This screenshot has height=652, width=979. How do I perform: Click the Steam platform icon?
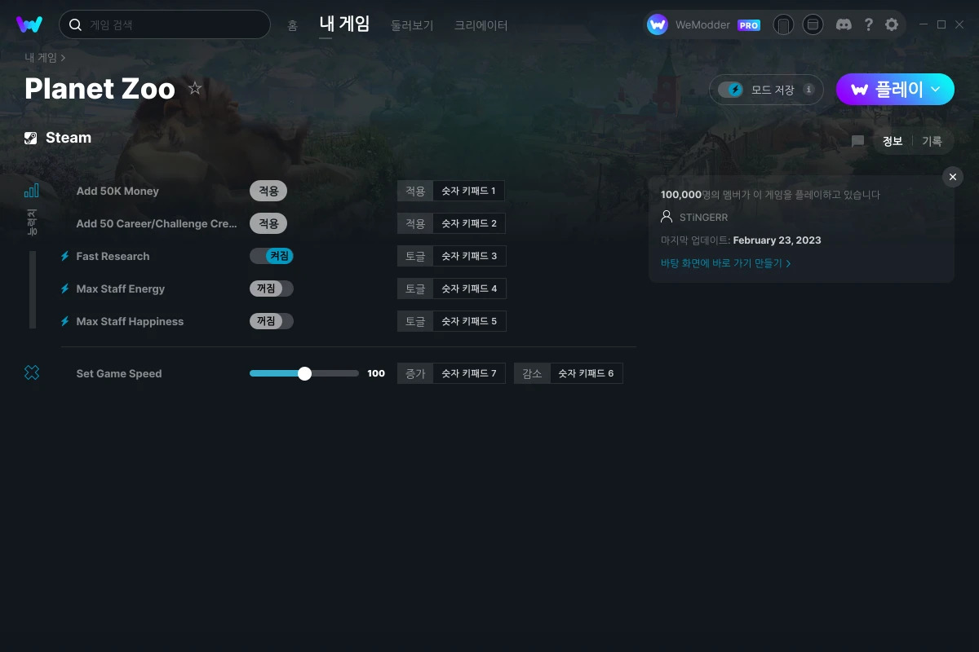[x=31, y=138]
